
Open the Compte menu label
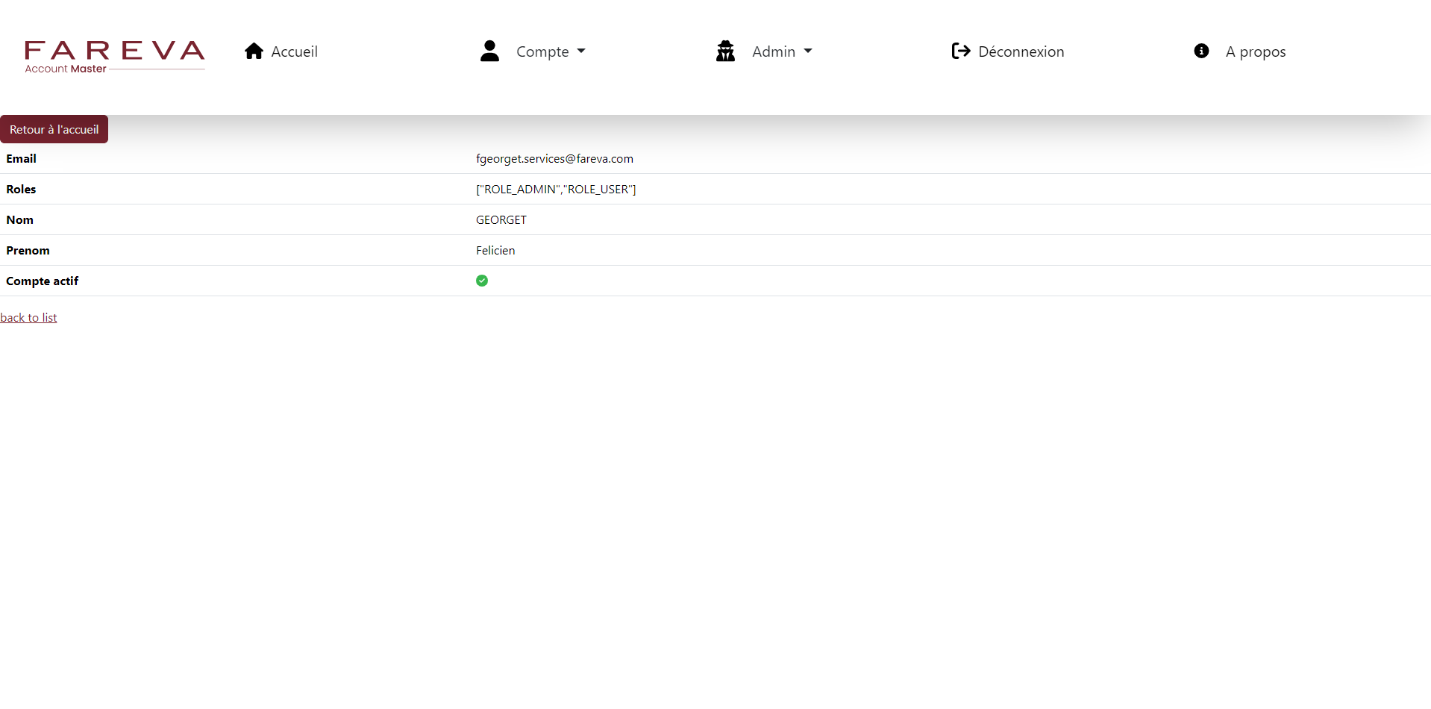point(542,51)
